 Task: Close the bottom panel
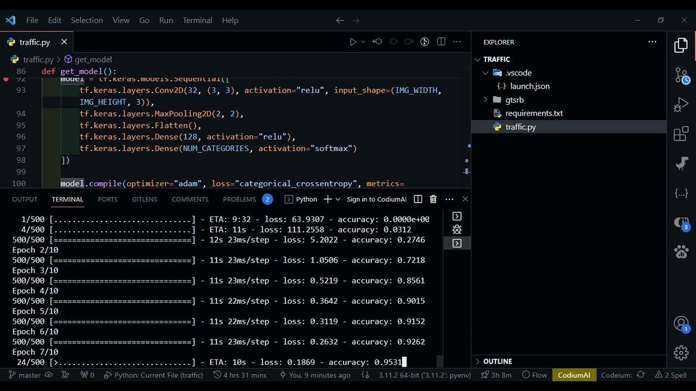pyautogui.click(x=465, y=199)
